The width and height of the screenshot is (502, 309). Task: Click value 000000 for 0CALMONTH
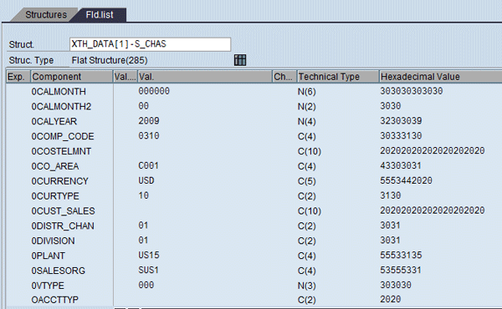(154, 91)
